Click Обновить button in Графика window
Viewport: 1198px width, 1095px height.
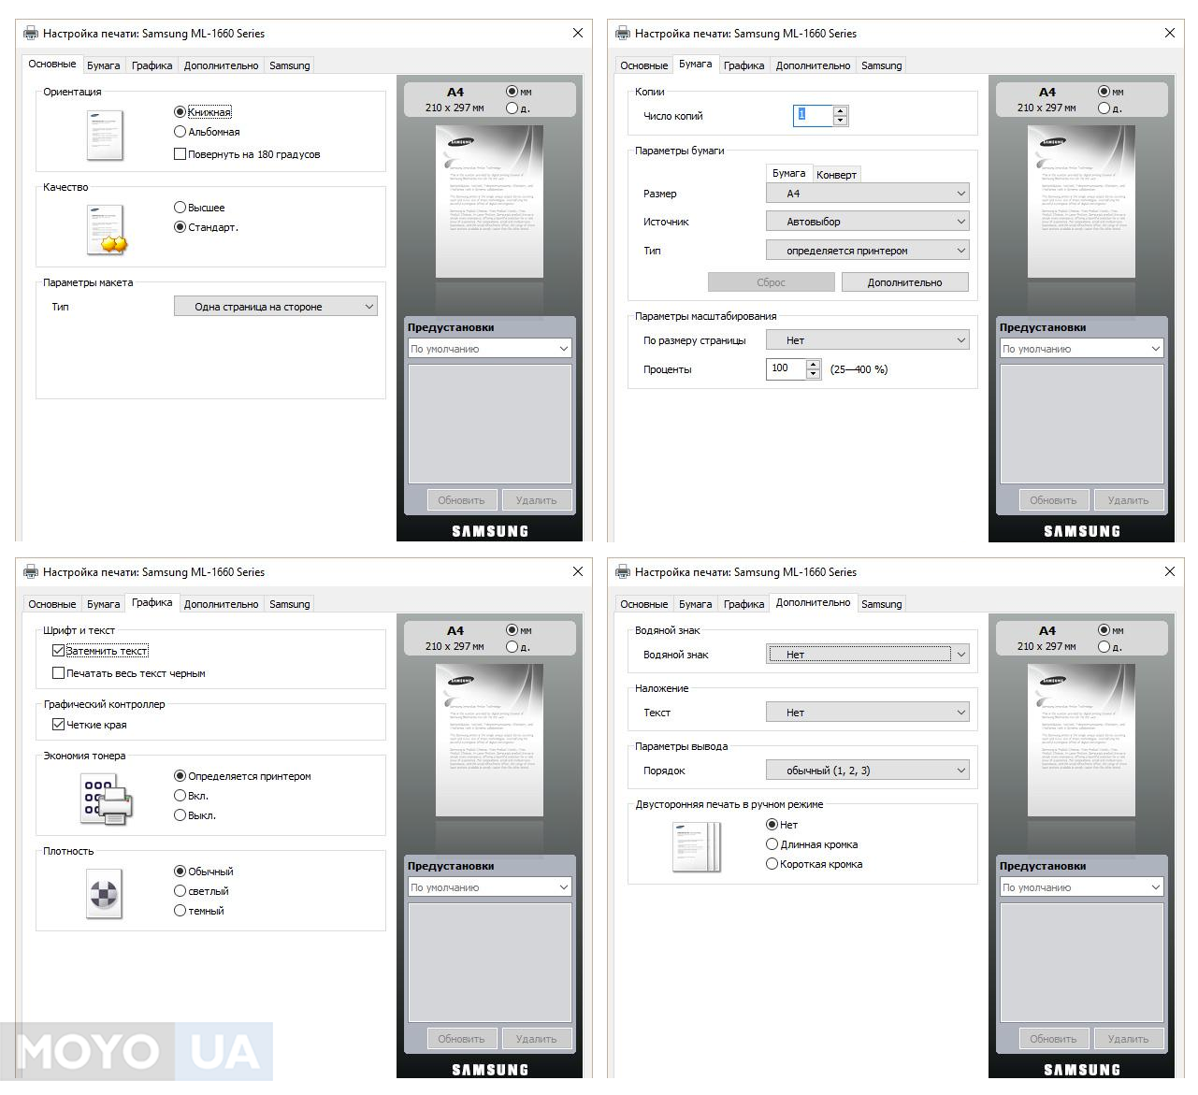pos(462,1039)
